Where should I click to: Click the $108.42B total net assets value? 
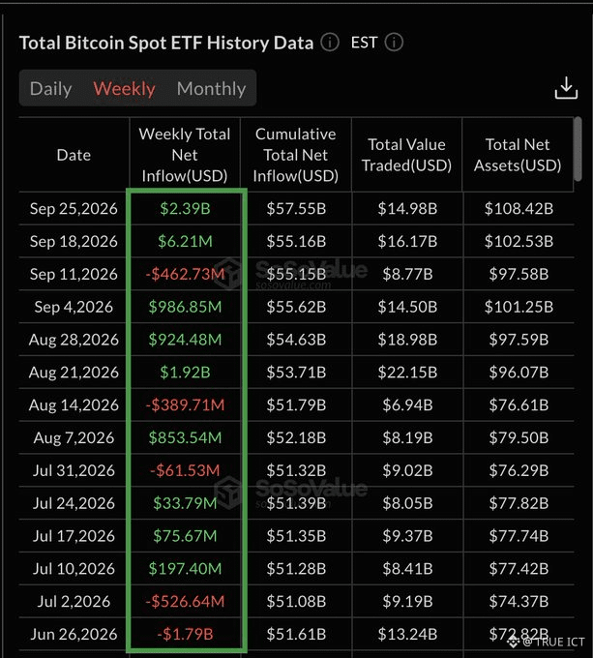tap(519, 209)
